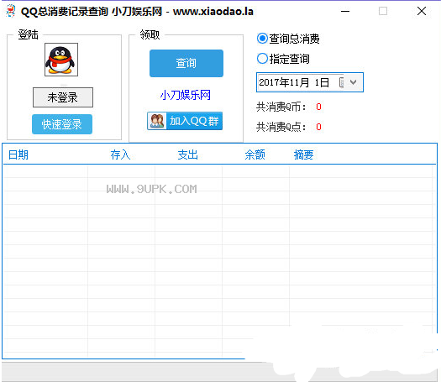Click the QQ penguin avatar image
Image resolution: width=441 pixels, height=382 pixels.
click(x=61, y=60)
